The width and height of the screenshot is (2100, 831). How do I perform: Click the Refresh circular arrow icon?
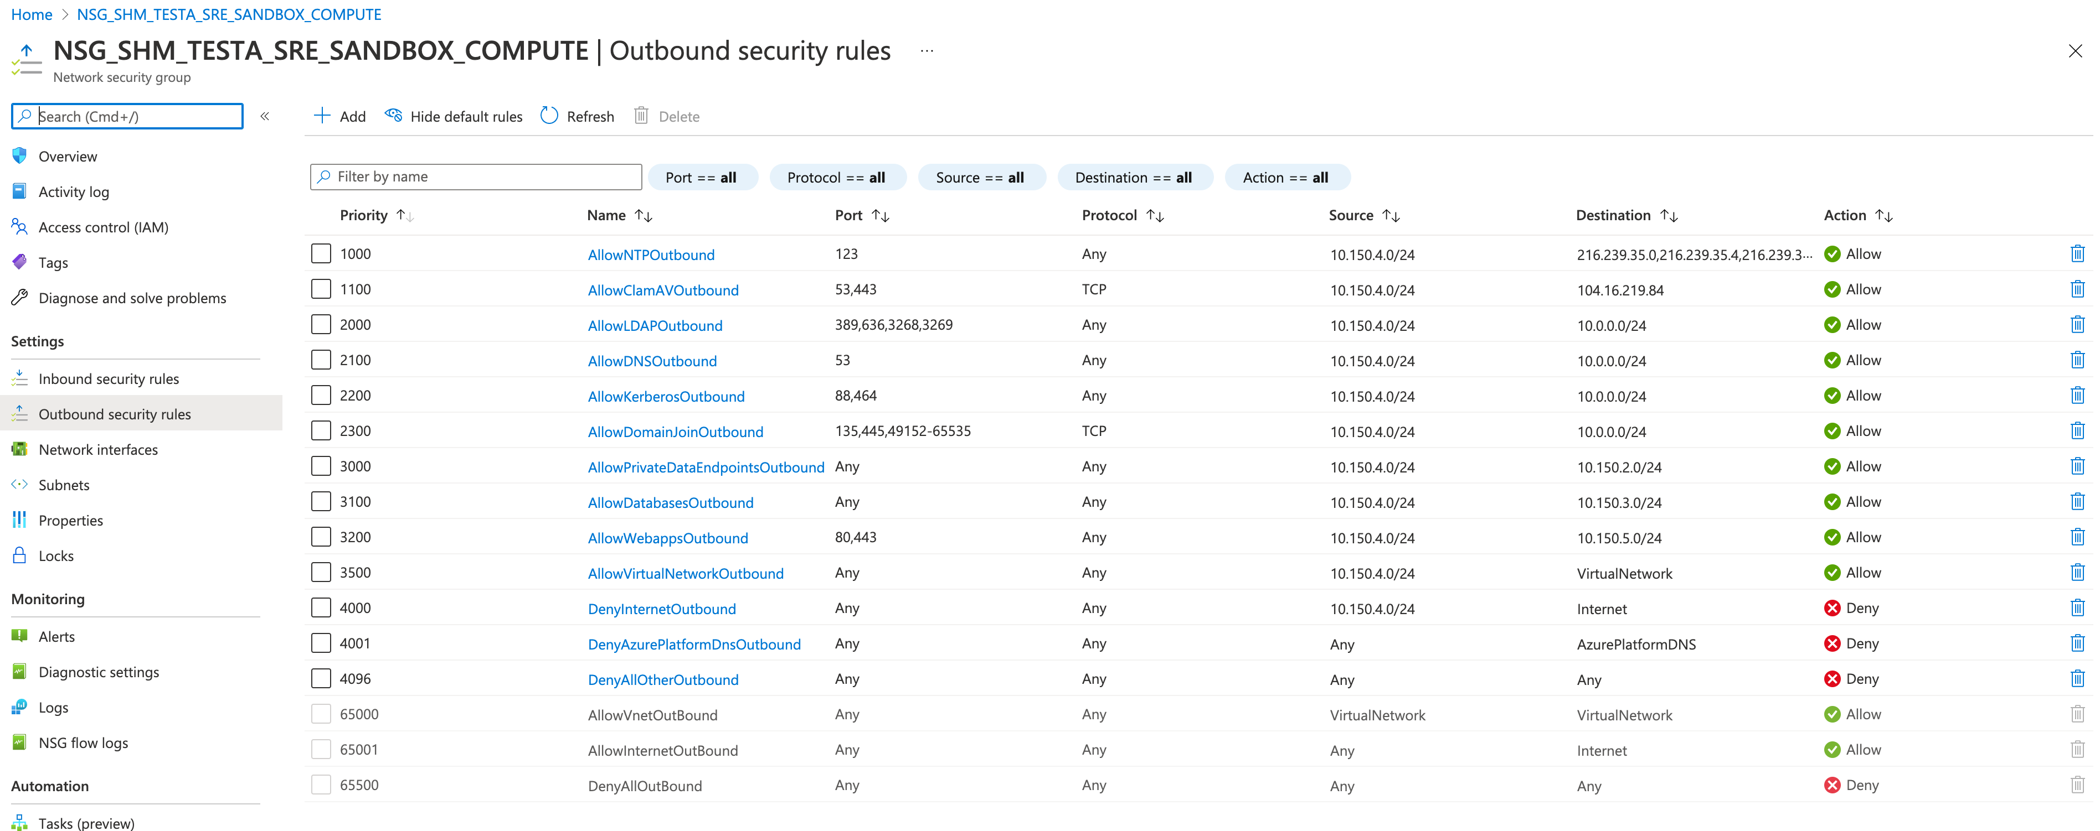coord(549,116)
